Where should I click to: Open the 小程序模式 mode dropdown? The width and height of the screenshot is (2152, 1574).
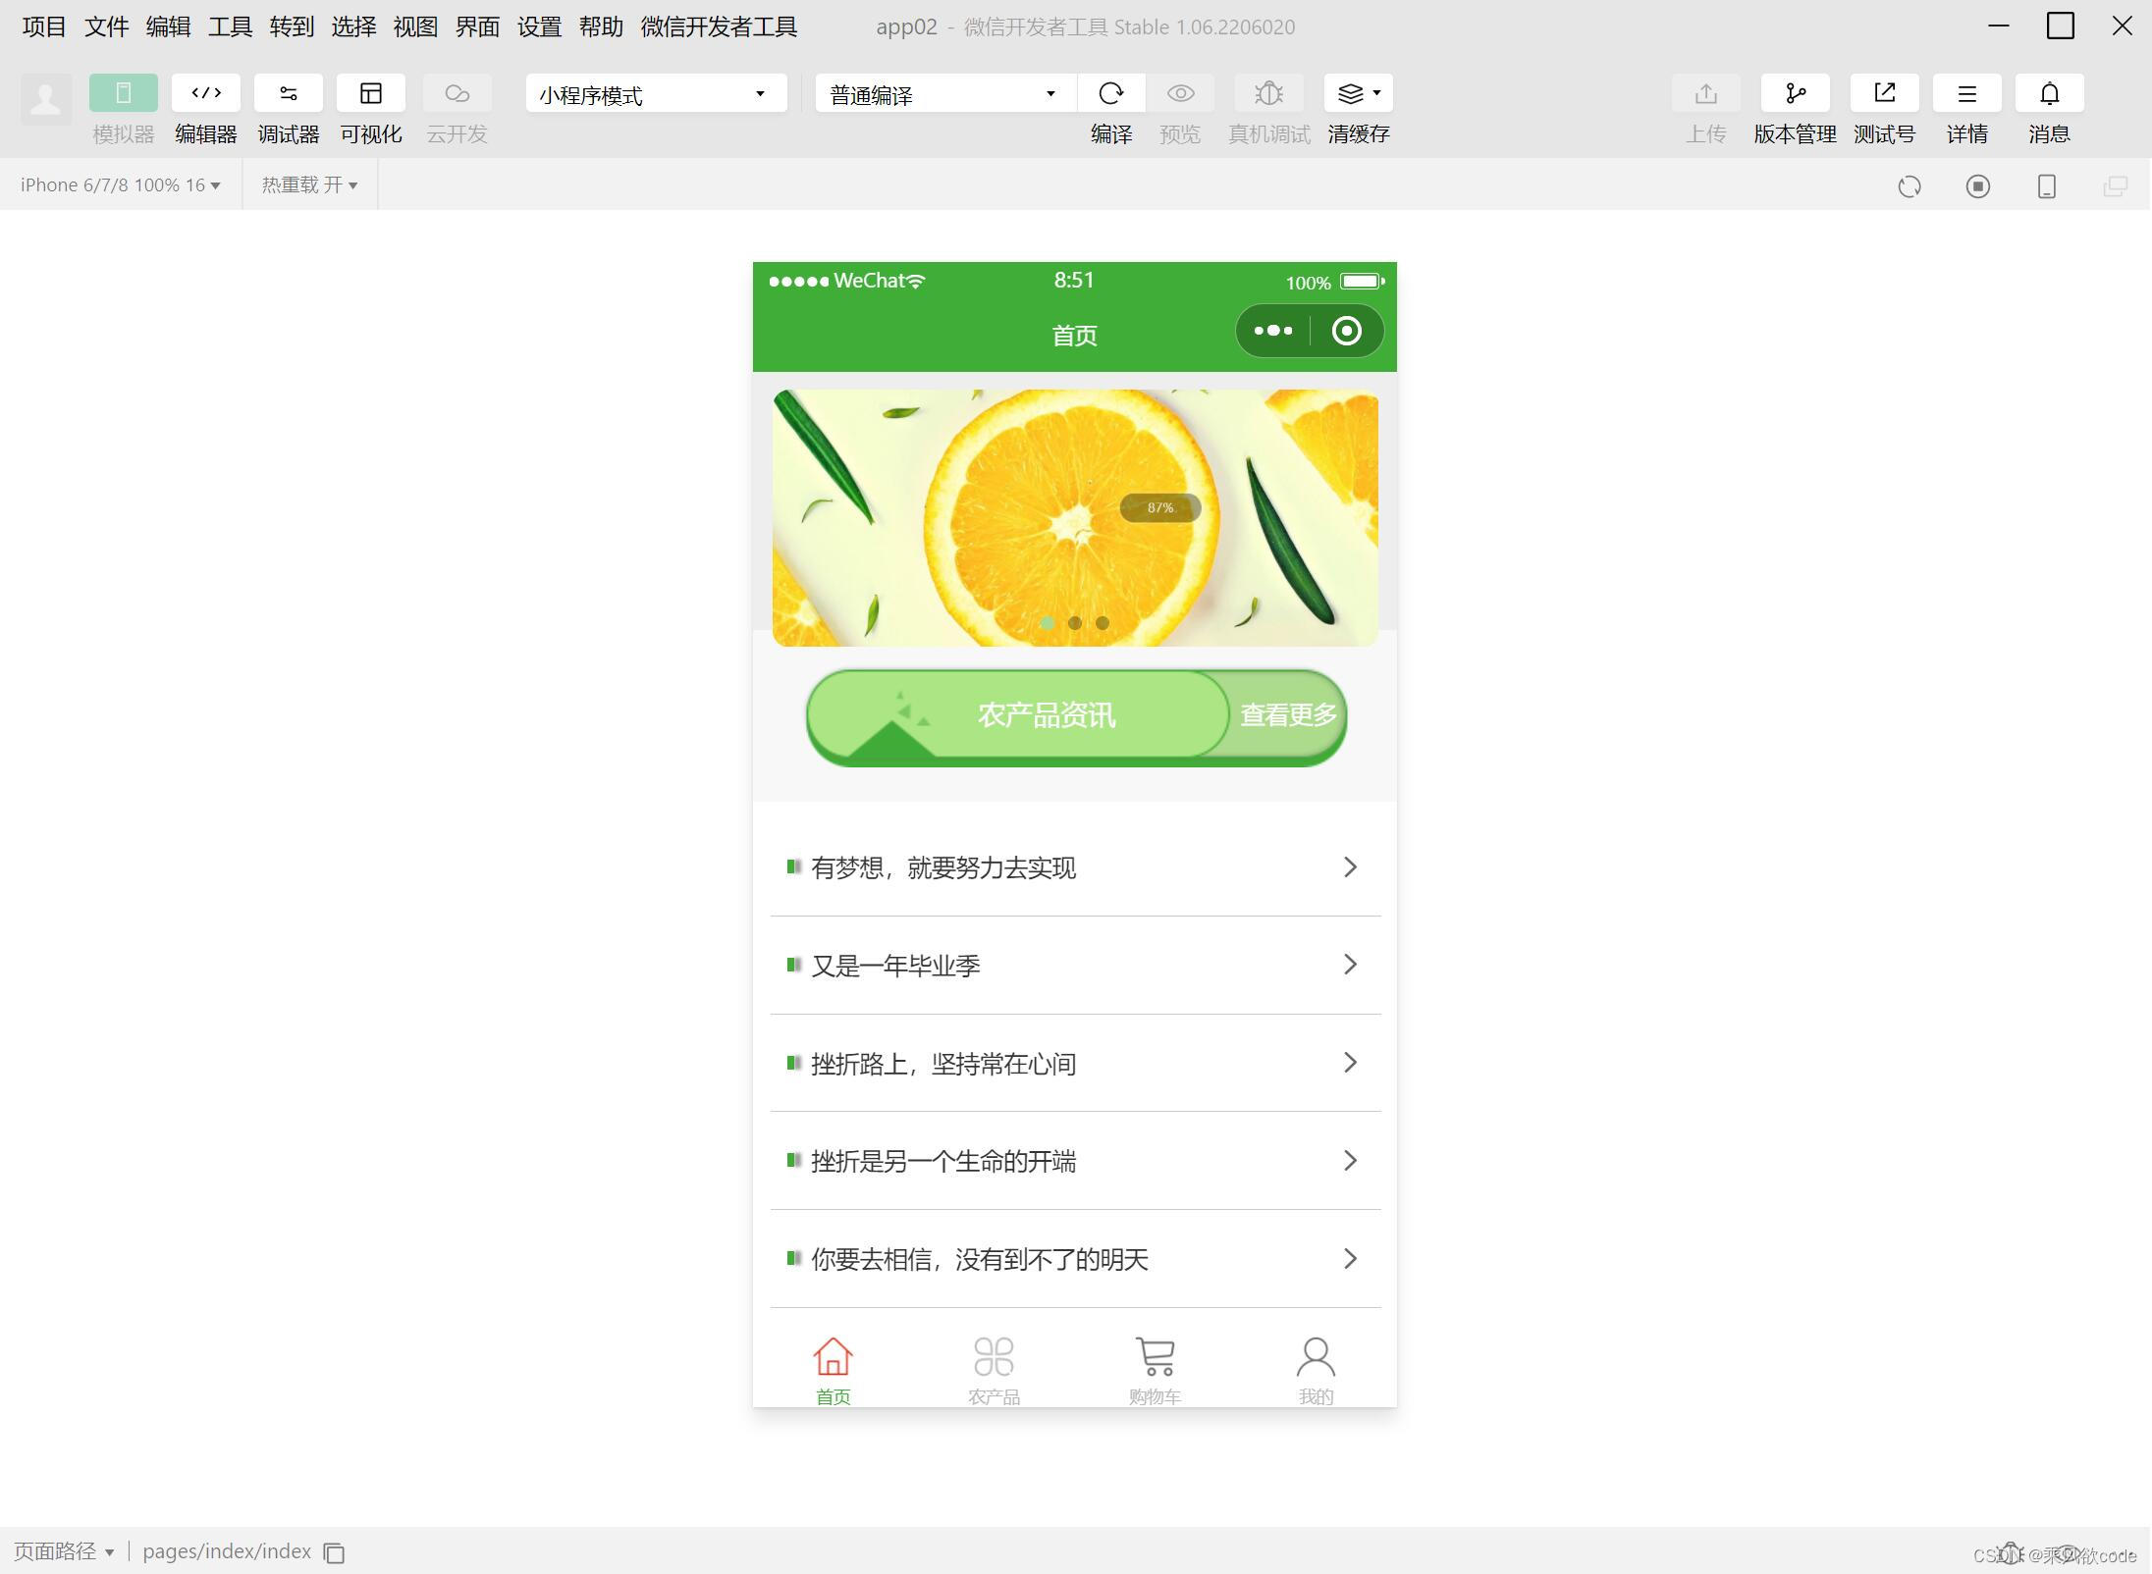[x=655, y=93]
